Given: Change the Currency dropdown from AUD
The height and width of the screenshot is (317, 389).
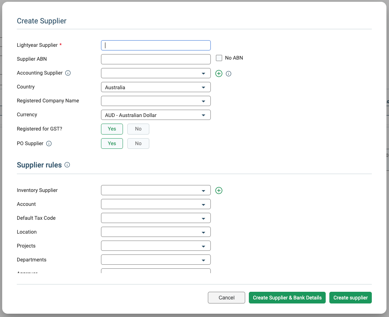Looking at the screenshot, I should coord(156,115).
